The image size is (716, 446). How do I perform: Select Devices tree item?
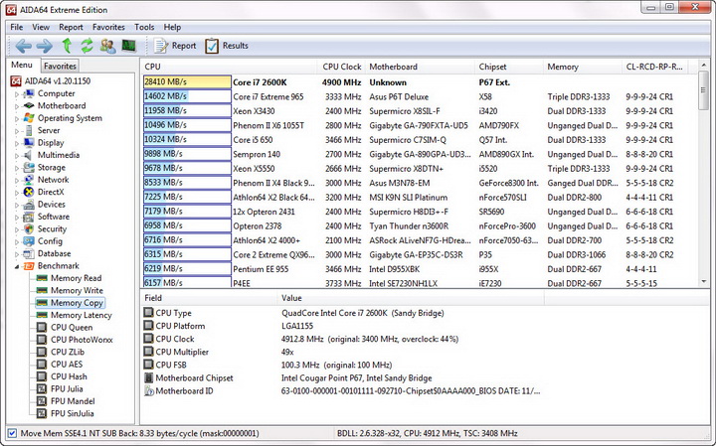tap(45, 205)
